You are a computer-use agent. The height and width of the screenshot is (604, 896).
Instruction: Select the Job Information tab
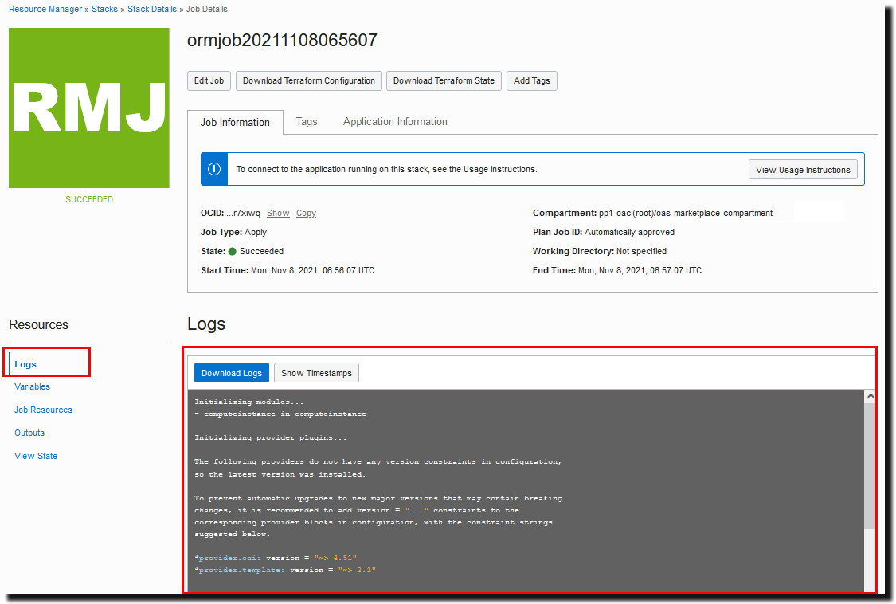[235, 123]
